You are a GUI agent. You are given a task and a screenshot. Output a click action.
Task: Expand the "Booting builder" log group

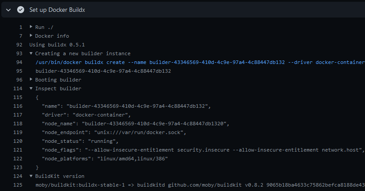coord(31,80)
